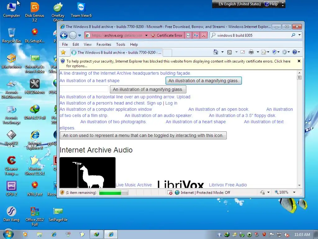Screen dimensions: 318x239
Task: Open the File menu
Action: click(65, 44)
